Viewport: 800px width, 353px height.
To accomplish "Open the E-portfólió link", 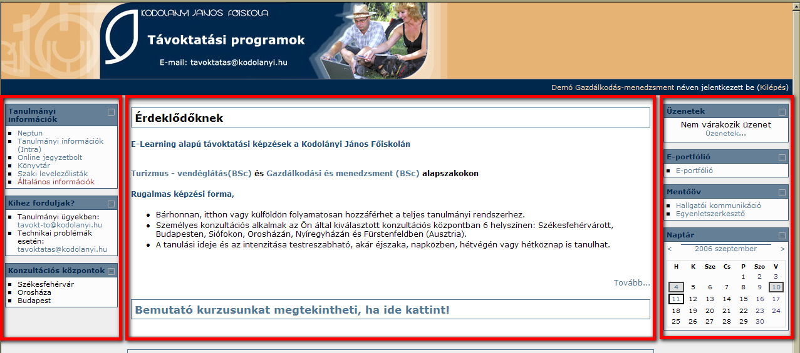I will (x=694, y=170).
